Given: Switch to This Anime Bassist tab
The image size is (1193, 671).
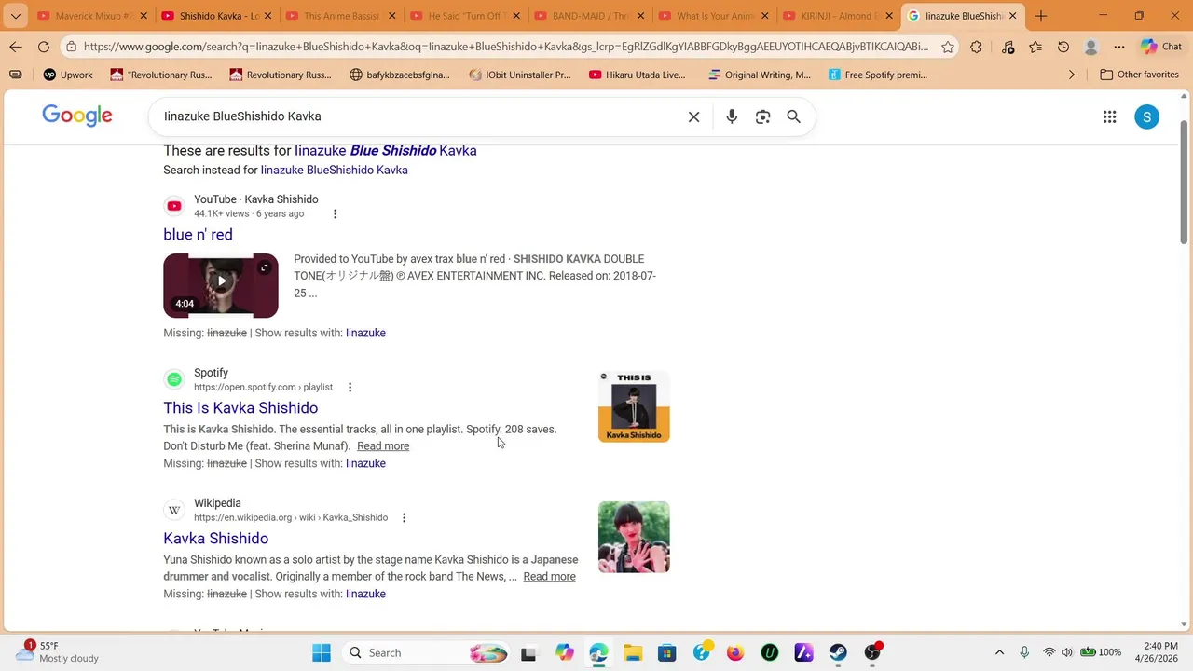Looking at the screenshot, I should click(x=341, y=16).
